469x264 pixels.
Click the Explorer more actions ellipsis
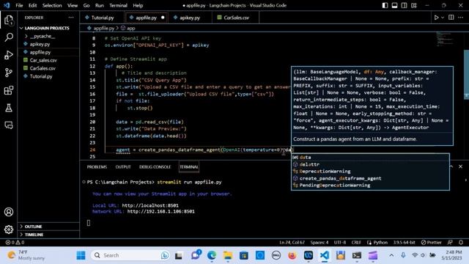[x=71, y=18]
